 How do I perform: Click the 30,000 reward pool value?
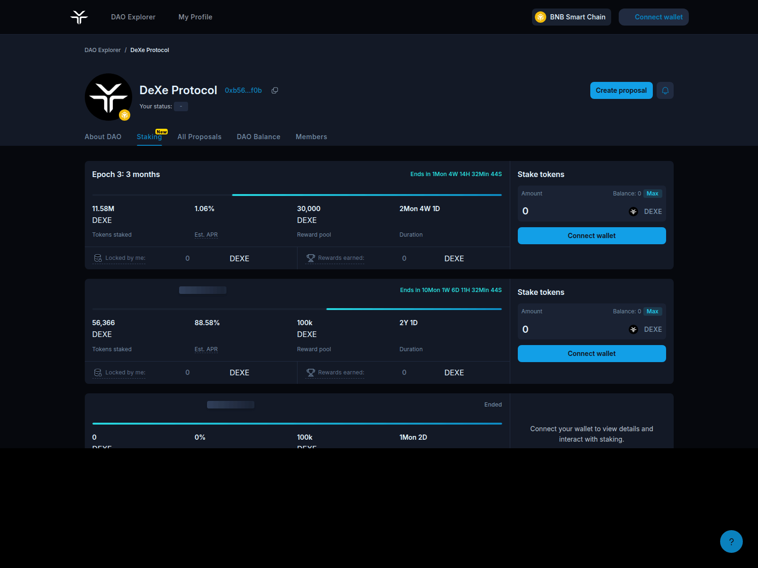coord(309,209)
